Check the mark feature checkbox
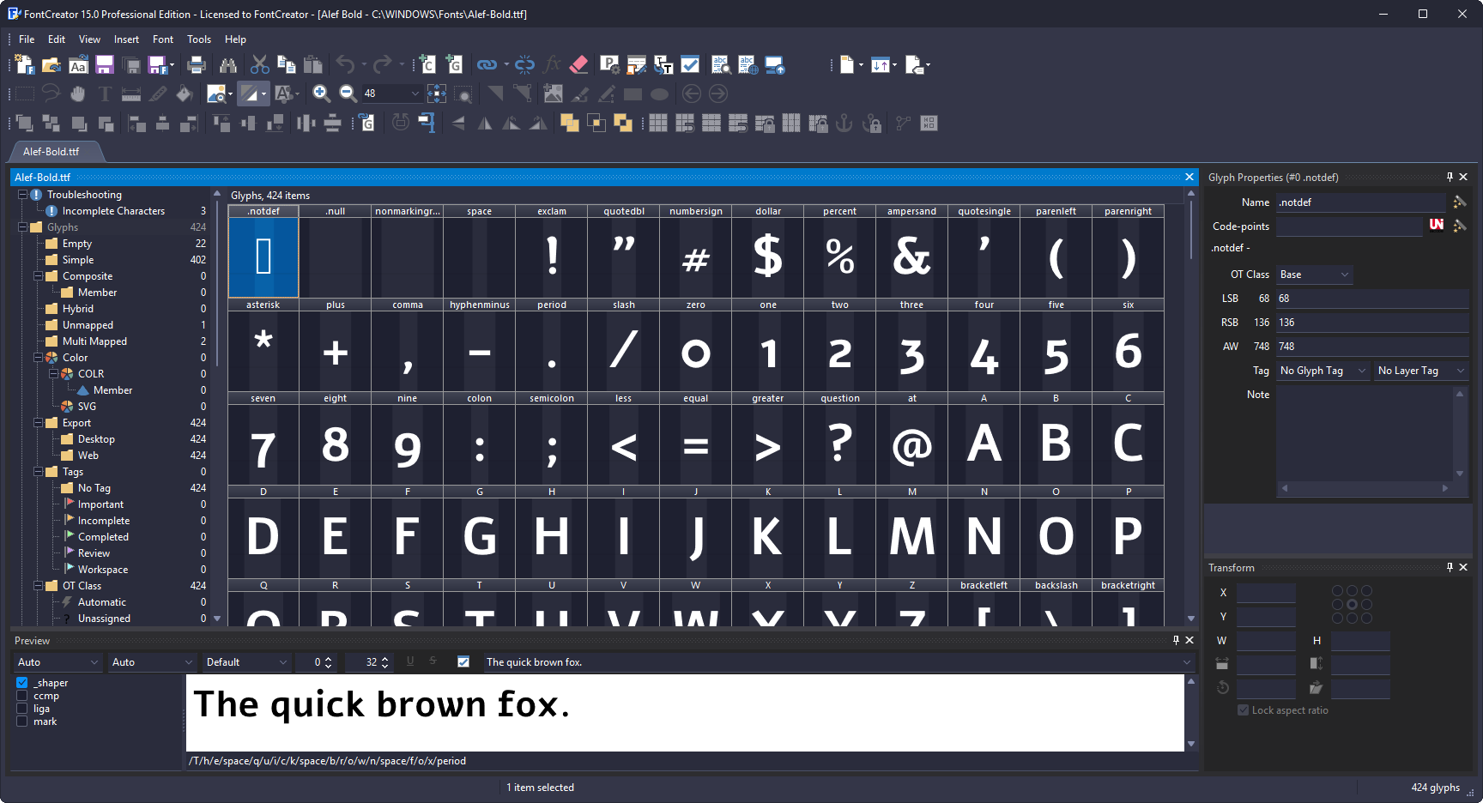Viewport: 1483px width, 803px height. 22,721
